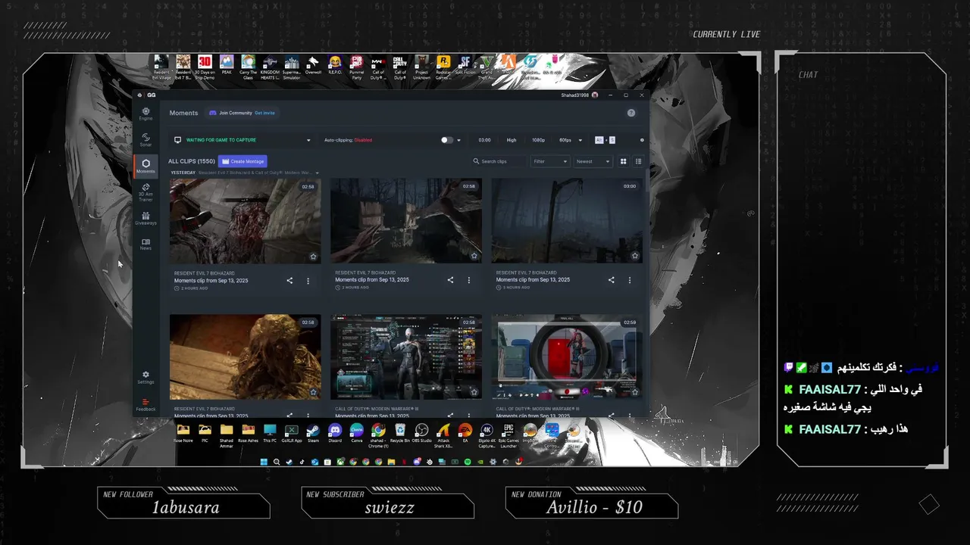The height and width of the screenshot is (545, 970).
Task: Open the Sonar section in sidebar
Action: 145,139
